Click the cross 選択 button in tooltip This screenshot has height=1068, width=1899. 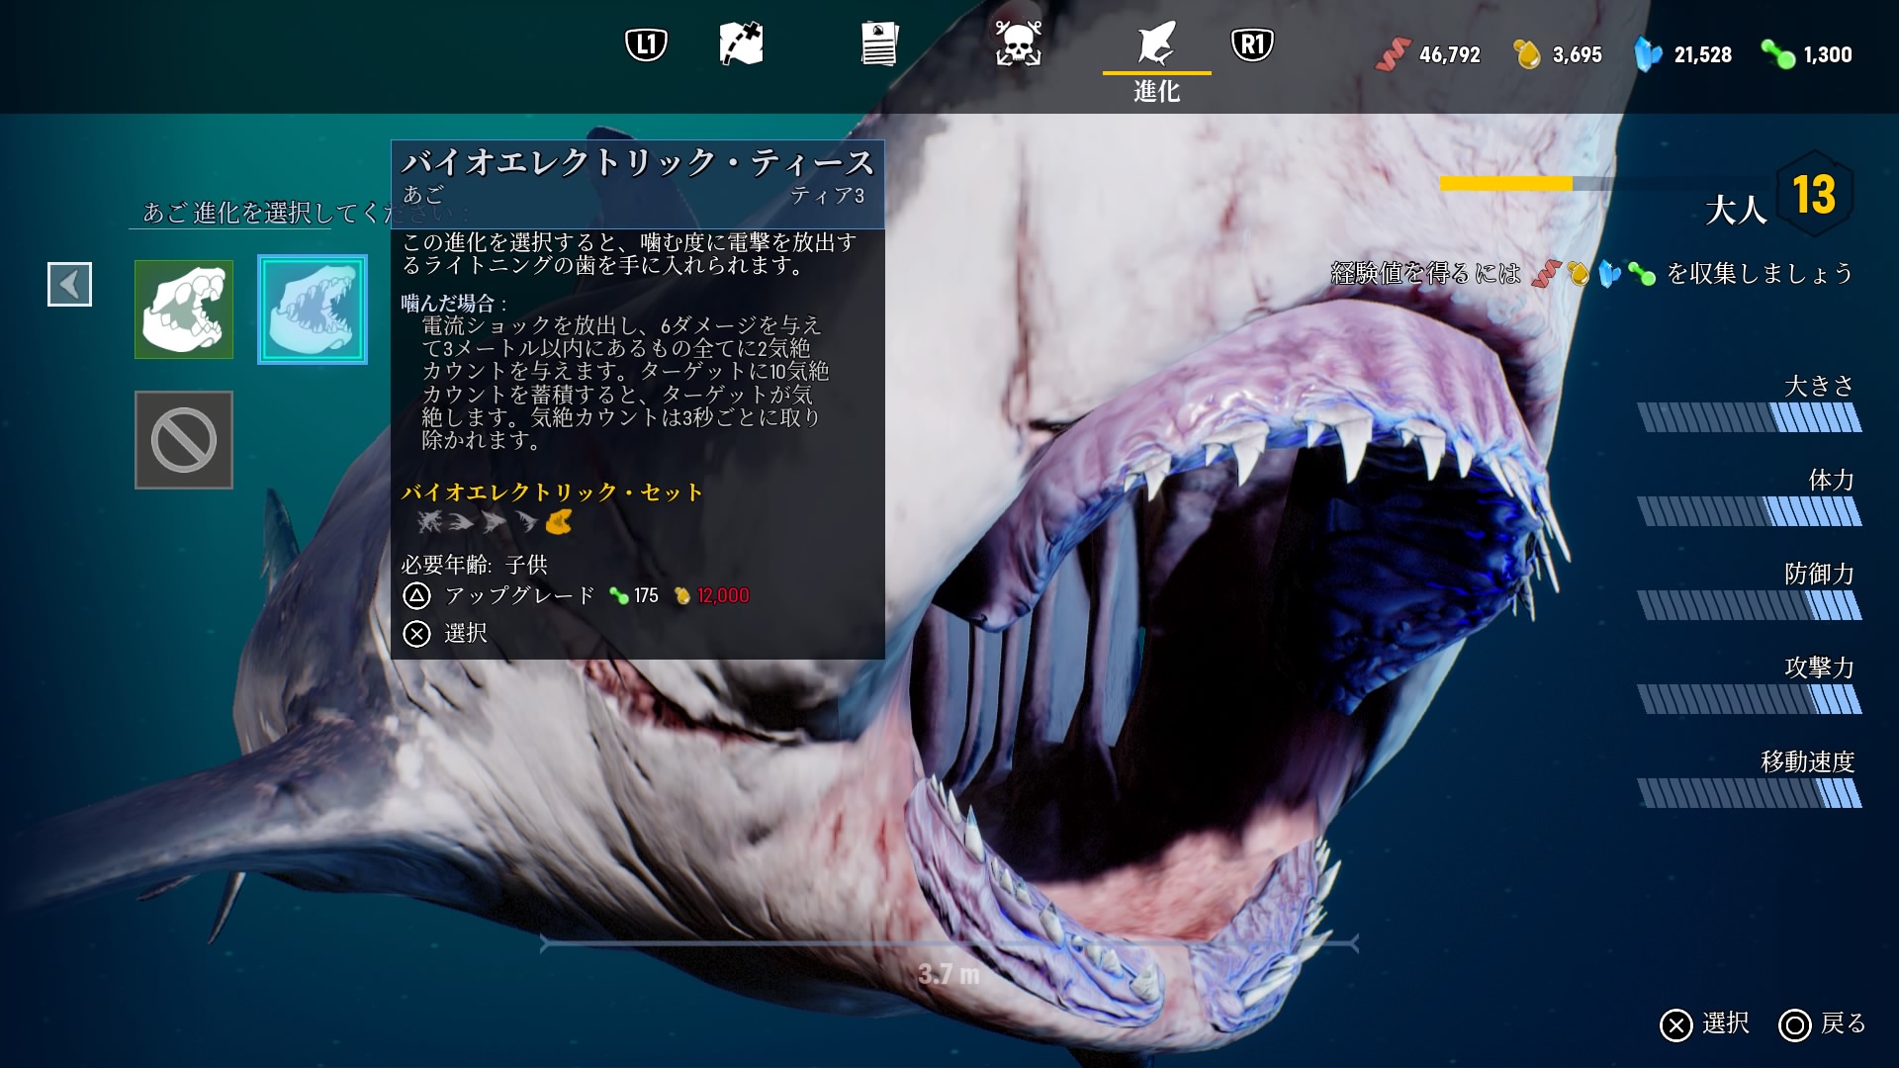445,633
